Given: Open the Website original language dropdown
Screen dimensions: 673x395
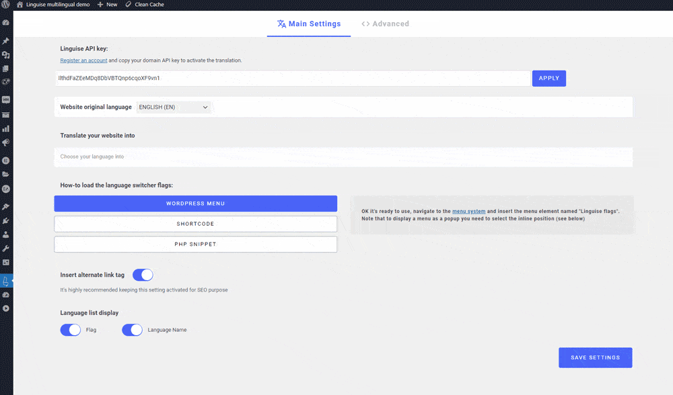Looking at the screenshot, I should tap(174, 107).
